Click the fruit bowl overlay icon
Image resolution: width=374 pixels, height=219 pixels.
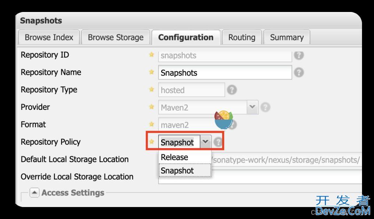click(224, 120)
